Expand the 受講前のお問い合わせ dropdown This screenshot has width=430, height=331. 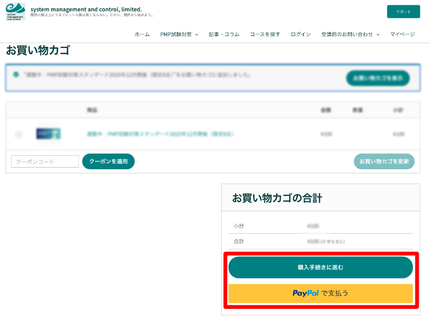(x=350, y=34)
